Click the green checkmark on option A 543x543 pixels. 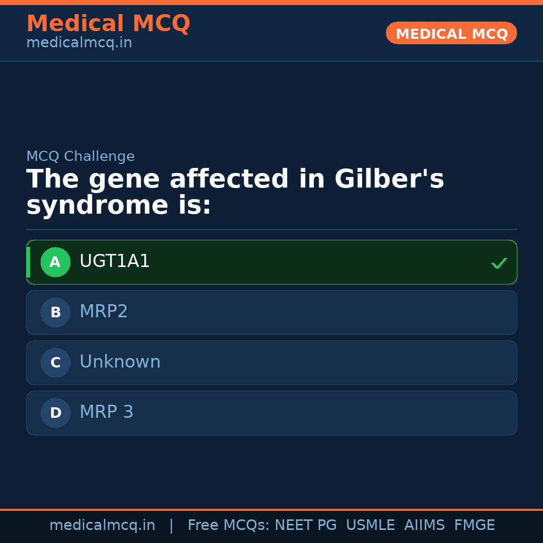click(499, 263)
